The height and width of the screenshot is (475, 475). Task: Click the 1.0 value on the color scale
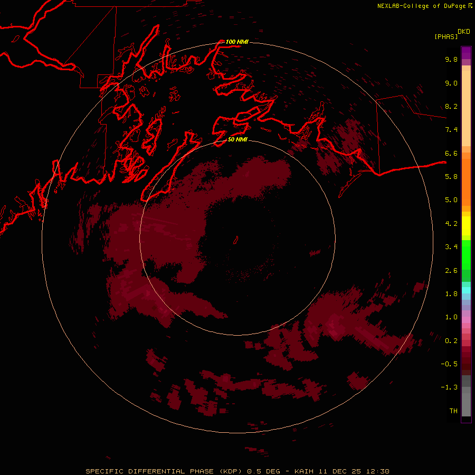click(x=451, y=317)
